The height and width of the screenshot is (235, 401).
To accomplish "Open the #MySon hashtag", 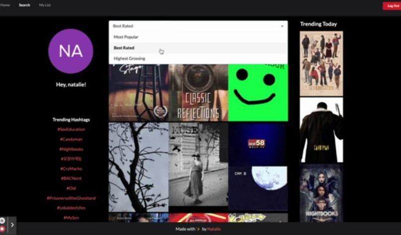I will click(71, 218).
